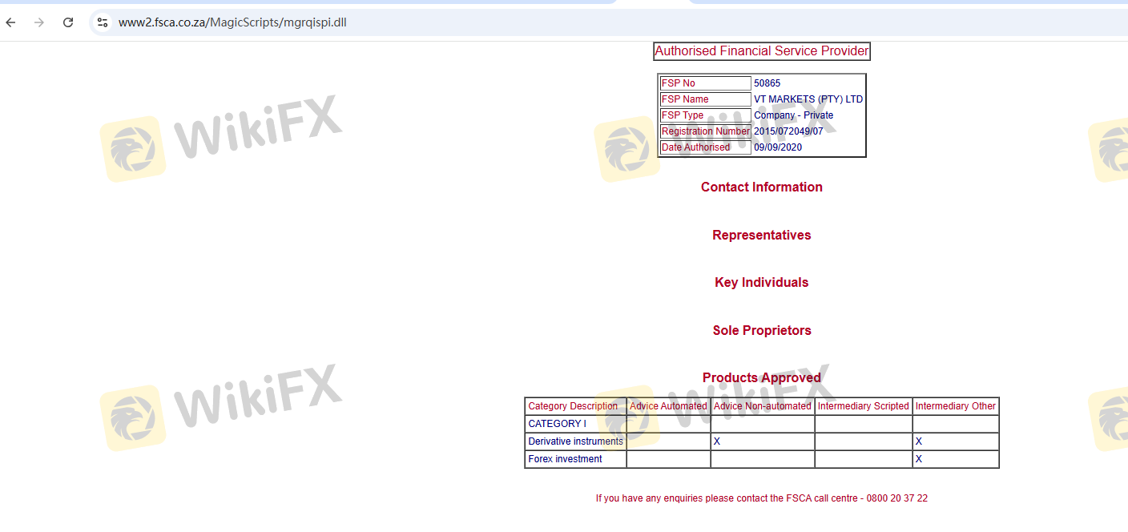Open the Sole Proprietors section
The image size is (1128, 532).
(762, 330)
